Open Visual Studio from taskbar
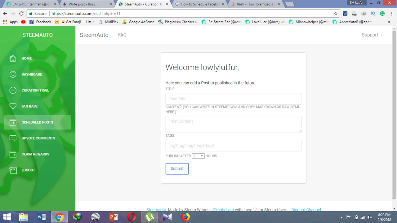Viewport: 397px width, 223px height. click(167, 217)
